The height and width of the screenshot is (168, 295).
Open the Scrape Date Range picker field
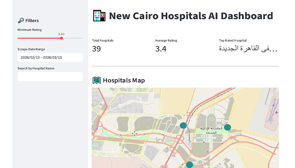click(x=50, y=57)
